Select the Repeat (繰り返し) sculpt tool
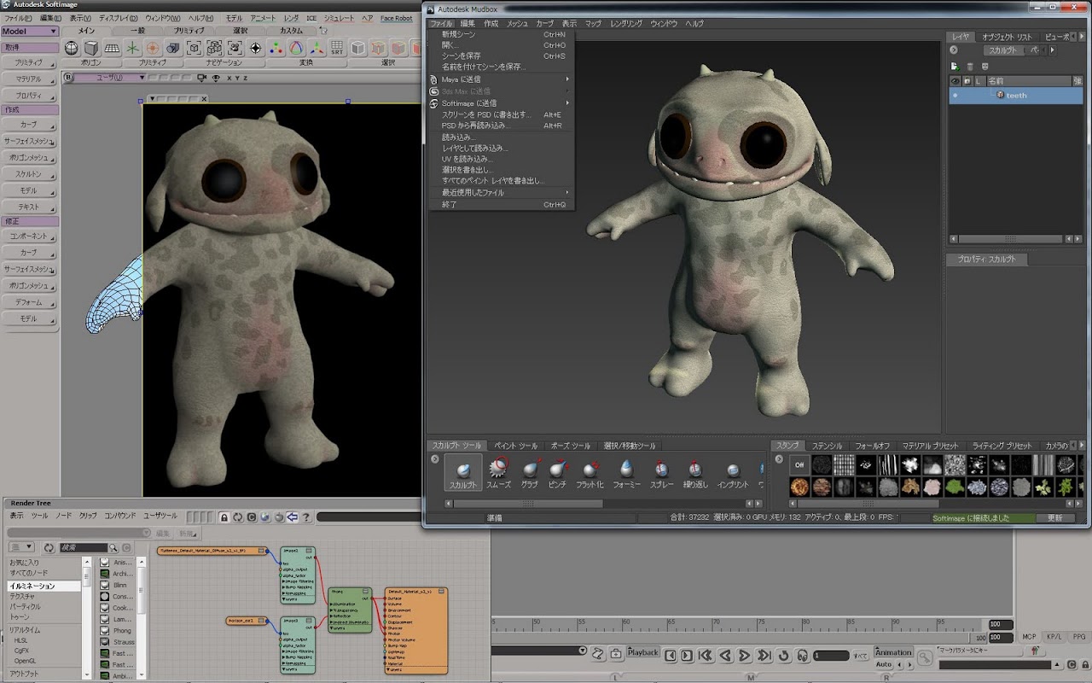 tap(695, 473)
